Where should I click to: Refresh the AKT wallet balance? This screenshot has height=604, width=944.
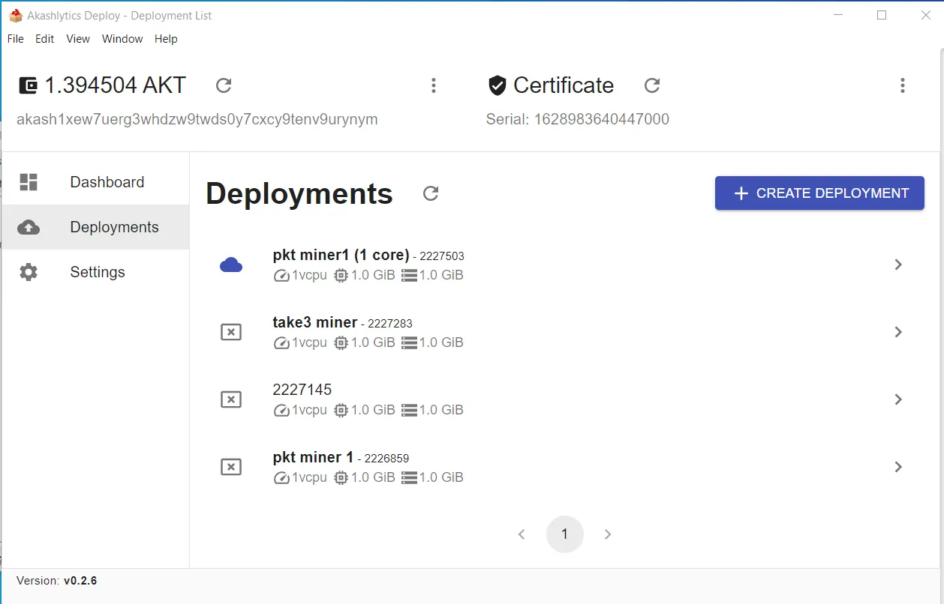point(224,85)
